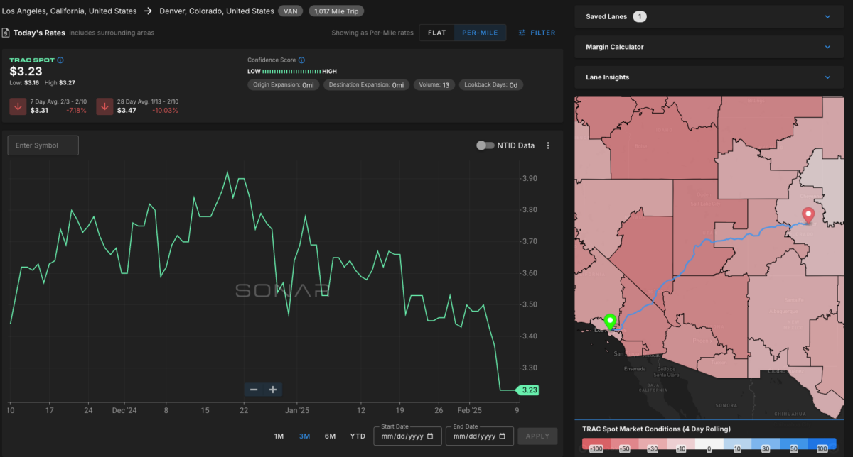Select the 1M time range
853x457 pixels.
pyautogui.click(x=279, y=436)
